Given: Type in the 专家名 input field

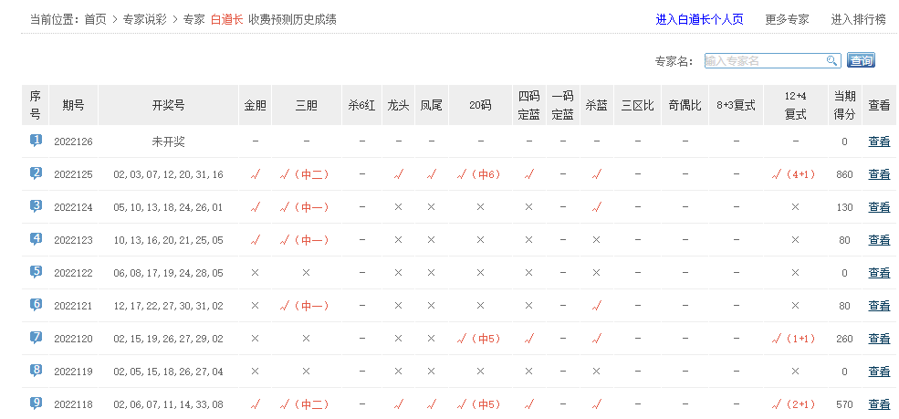Looking at the screenshot, I should coord(765,60).
